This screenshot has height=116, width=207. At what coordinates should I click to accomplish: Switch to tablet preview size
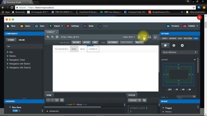[x=144, y=37]
